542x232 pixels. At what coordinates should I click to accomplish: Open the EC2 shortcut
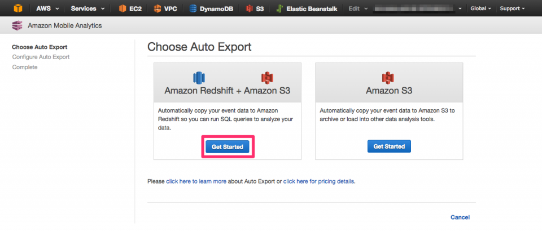click(130, 8)
